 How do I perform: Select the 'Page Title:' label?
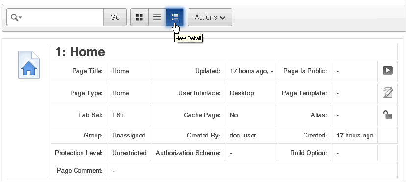pos(87,71)
